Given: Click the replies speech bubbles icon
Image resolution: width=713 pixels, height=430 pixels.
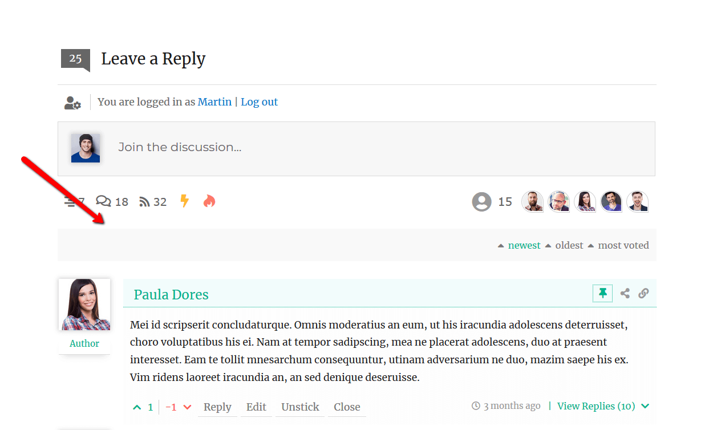Looking at the screenshot, I should (x=103, y=201).
